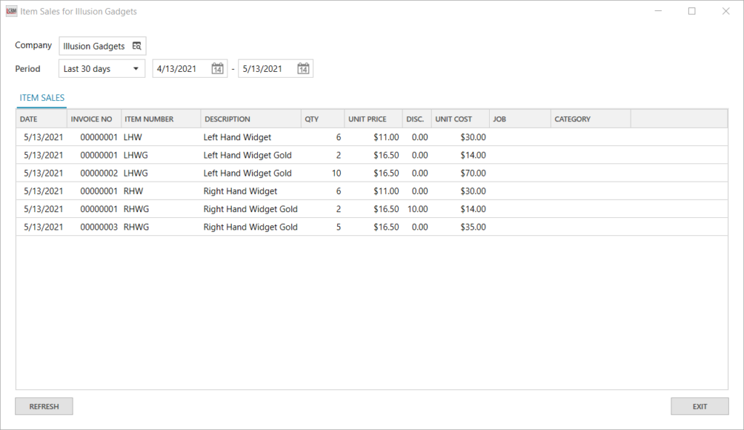Screen dimensions: 744x430
Task: Switch to the ITEM SALES tab
Action: click(42, 98)
